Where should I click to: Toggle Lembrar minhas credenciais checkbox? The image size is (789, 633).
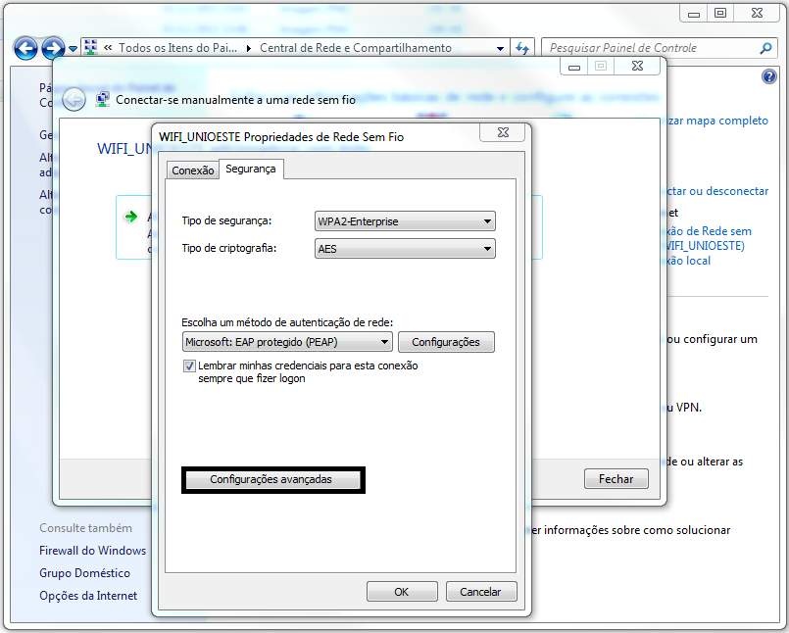(189, 365)
